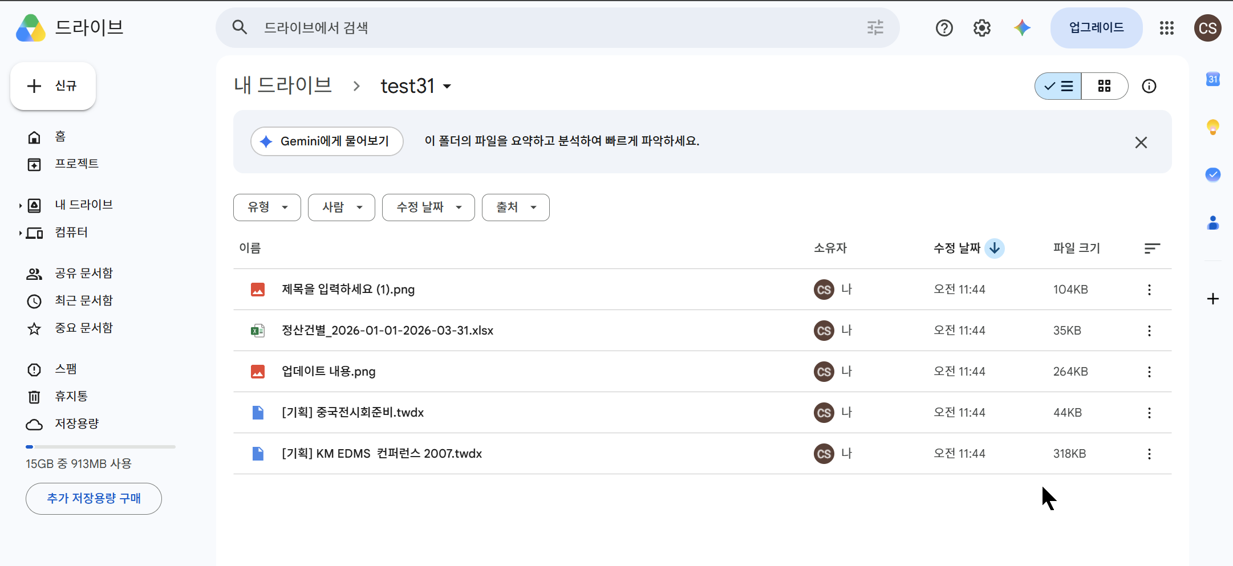Click the Excel icon of 정산건별 file
The image size is (1233, 566).
click(x=258, y=331)
